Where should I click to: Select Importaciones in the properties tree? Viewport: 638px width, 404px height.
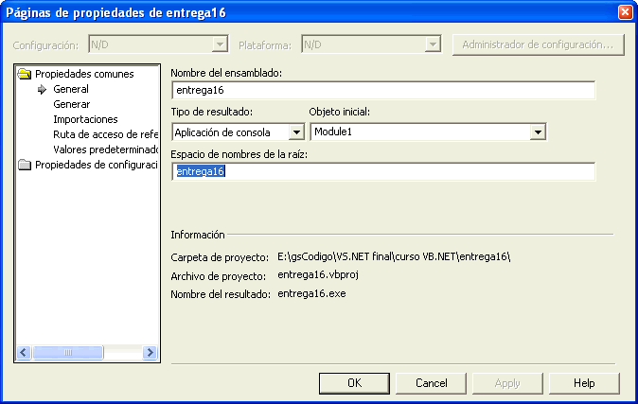(85, 119)
